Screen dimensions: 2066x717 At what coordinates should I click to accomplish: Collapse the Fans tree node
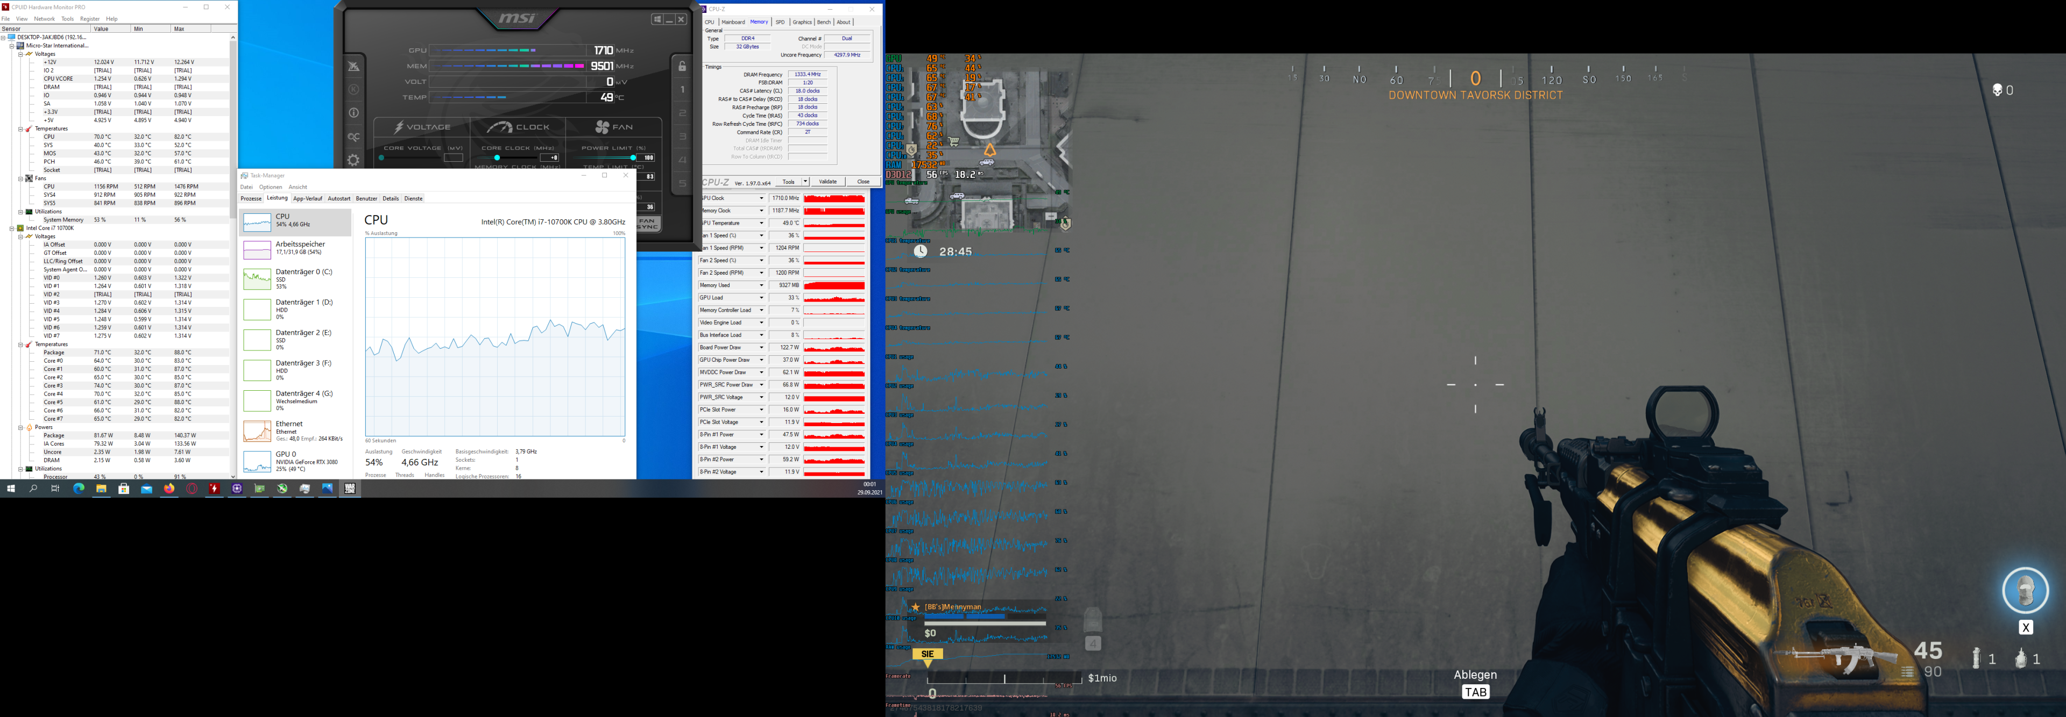tap(22, 178)
